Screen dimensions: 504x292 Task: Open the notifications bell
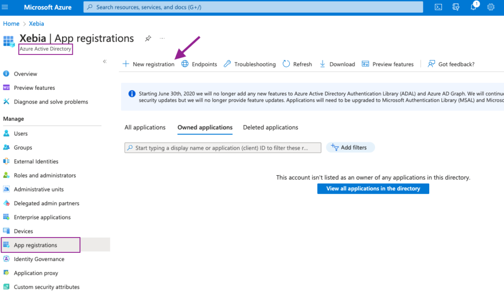click(473, 7)
